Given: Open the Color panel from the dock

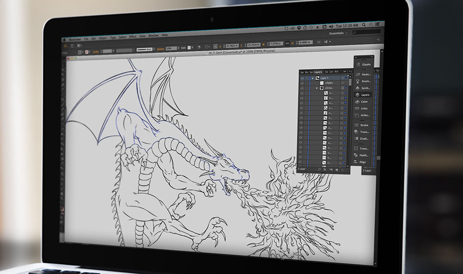Looking at the screenshot, I should [362, 101].
